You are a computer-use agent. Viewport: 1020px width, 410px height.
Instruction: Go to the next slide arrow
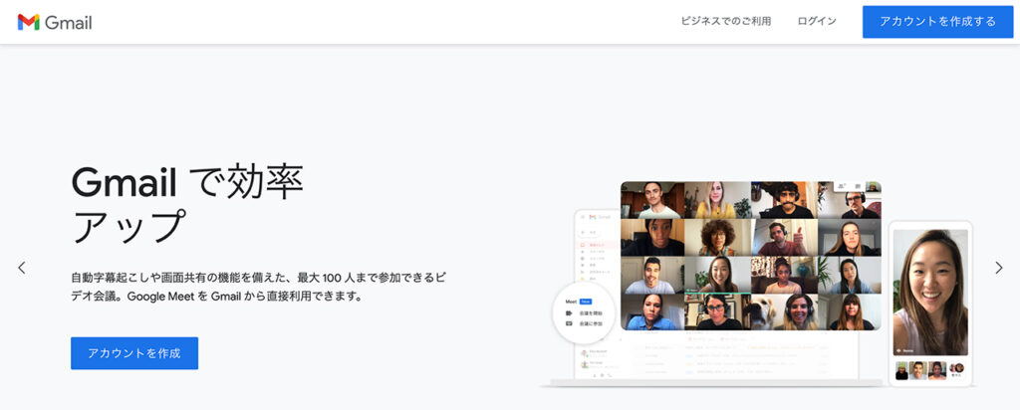coord(998,268)
